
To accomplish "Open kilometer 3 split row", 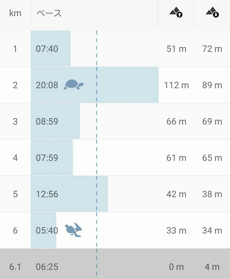I will [x=115, y=122].
